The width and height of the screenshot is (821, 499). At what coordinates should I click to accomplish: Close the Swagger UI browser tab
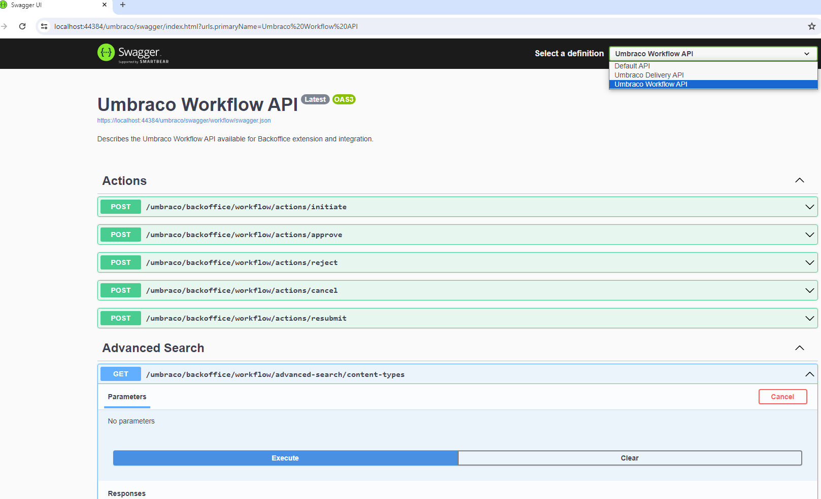[x=105, y=5]
